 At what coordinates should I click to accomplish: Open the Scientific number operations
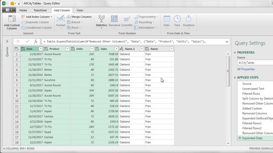click(127, 22)
